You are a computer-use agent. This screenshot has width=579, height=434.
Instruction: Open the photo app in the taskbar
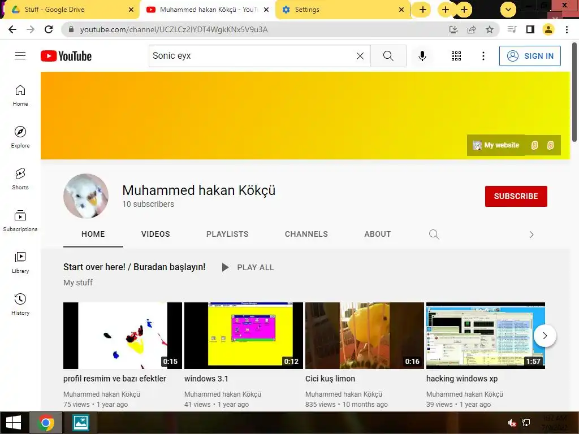[x=80, y=423]
